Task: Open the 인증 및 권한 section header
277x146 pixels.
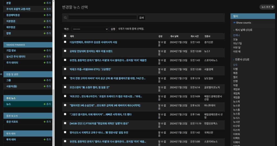Action: tap(12, 74)
